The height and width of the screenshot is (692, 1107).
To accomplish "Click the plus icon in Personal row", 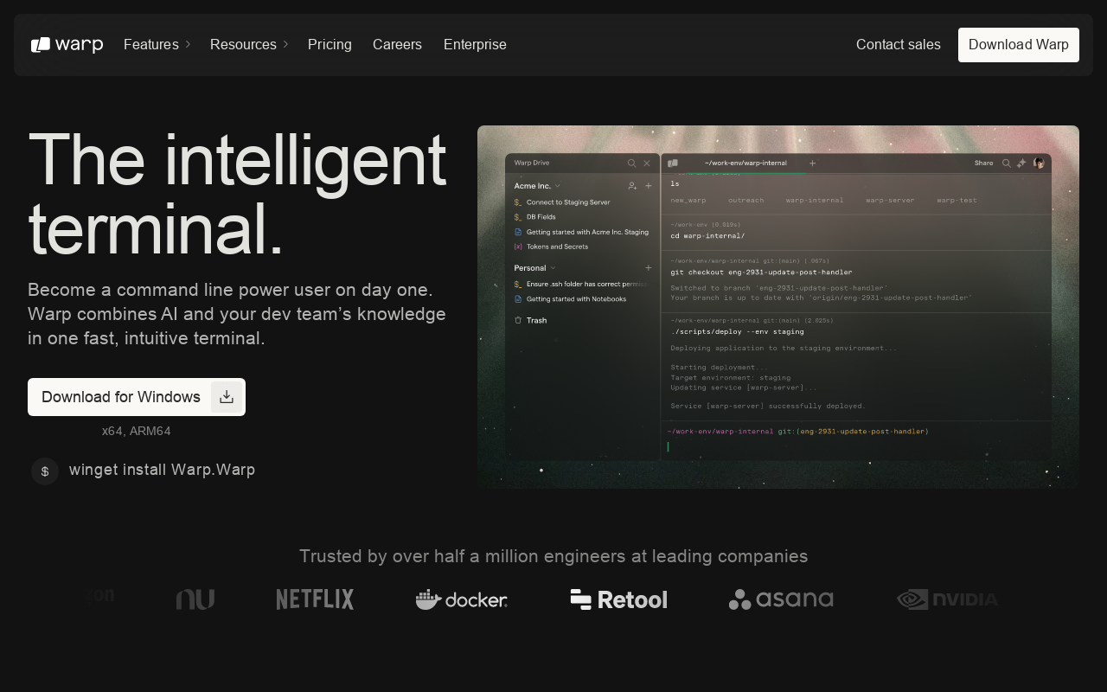I will click(649, 268).
